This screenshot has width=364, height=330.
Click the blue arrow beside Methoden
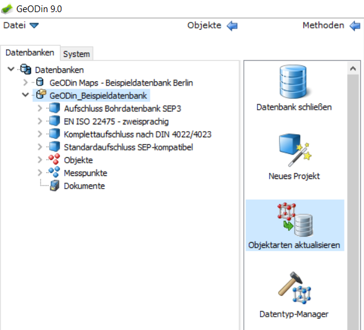click(x=355, y=25)
